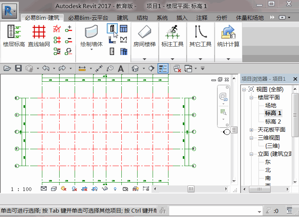299x217 pixels.
Task: Expand the 标注工具 panel dropdown
Action: click(172, 59)
